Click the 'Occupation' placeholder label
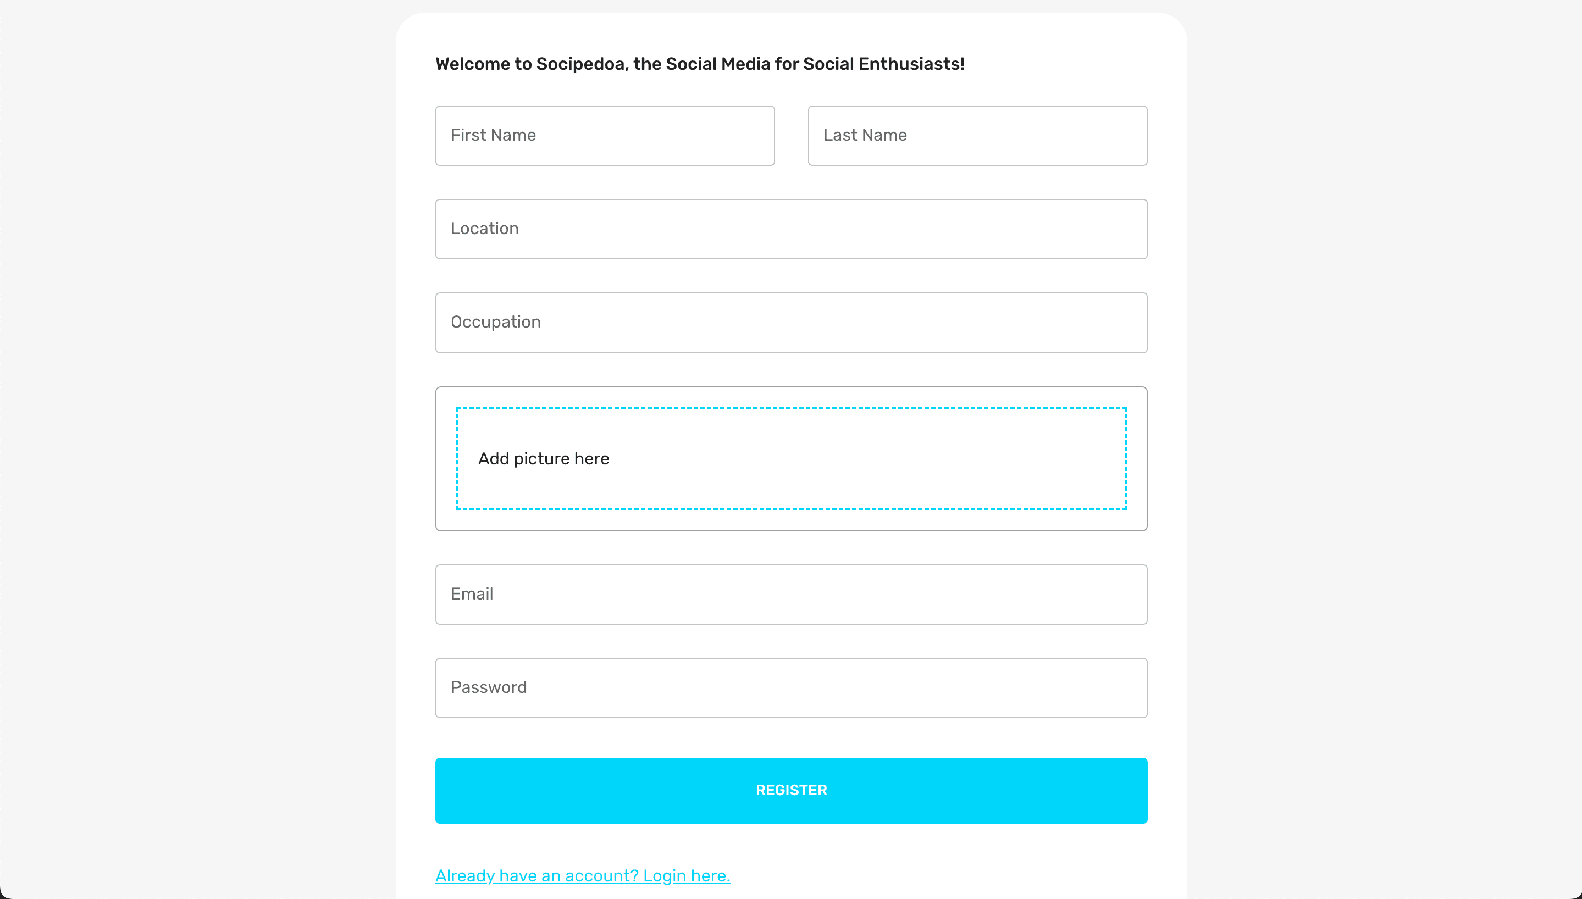Viewport: 1582px width, 899px height. pos(495,323)
